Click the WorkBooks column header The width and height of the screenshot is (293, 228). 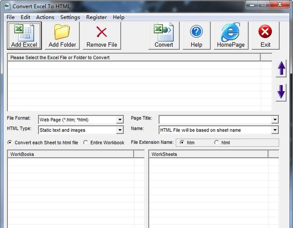coord(71,154)
